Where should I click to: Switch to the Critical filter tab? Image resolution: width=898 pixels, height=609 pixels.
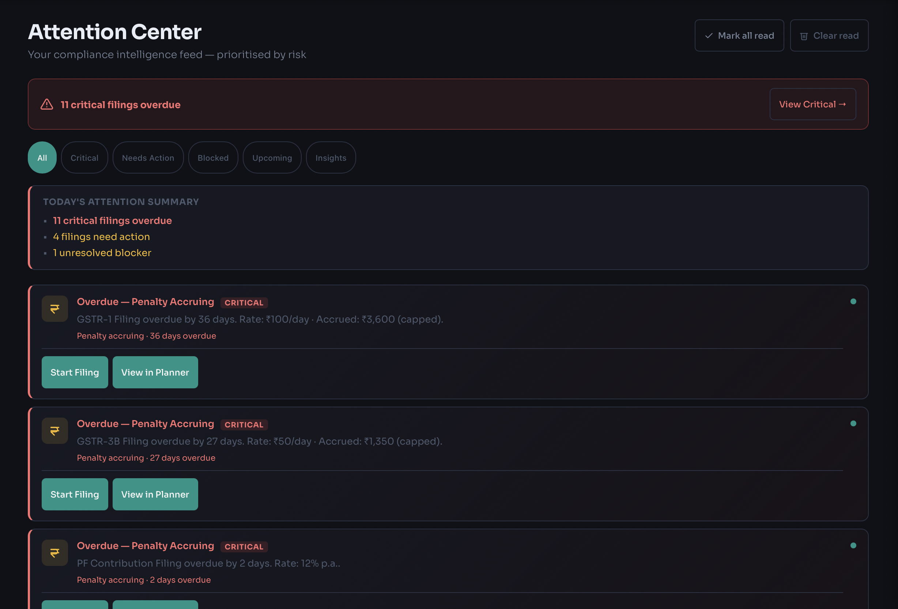tap(84, 157)
